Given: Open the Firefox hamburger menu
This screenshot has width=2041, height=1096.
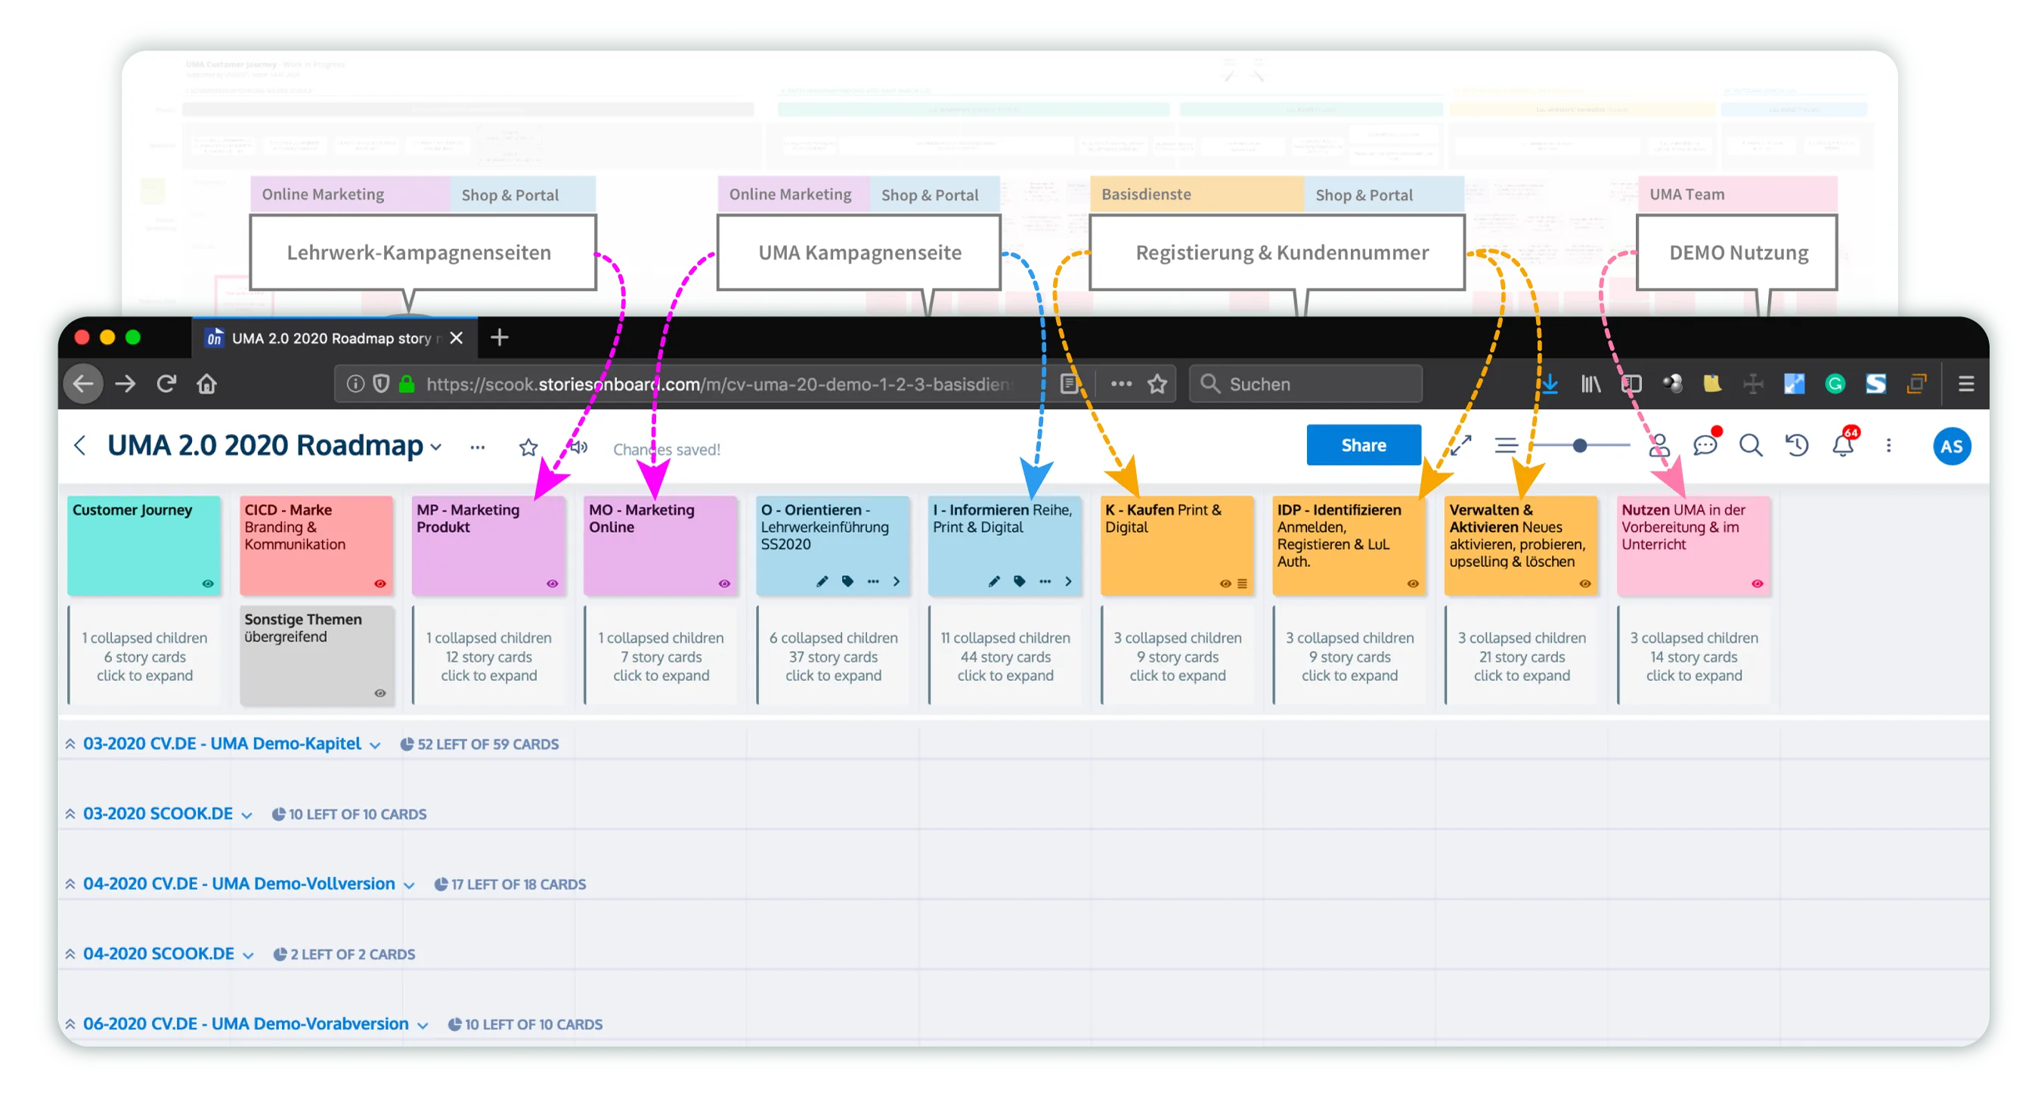Looking at the screenshot, I should point(1965,384).
